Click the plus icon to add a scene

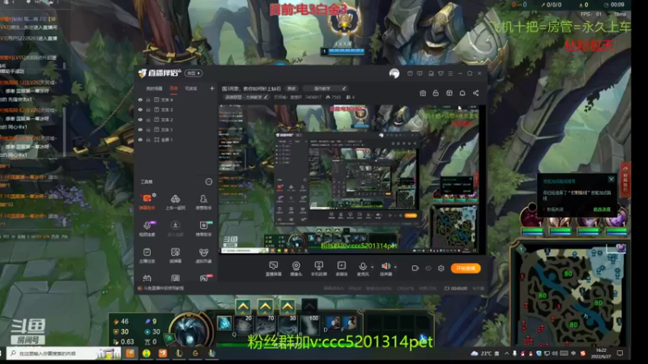click(212, 88)
